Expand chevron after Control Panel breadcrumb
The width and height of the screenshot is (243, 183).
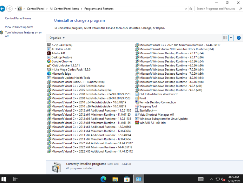[x=47, y=9]
